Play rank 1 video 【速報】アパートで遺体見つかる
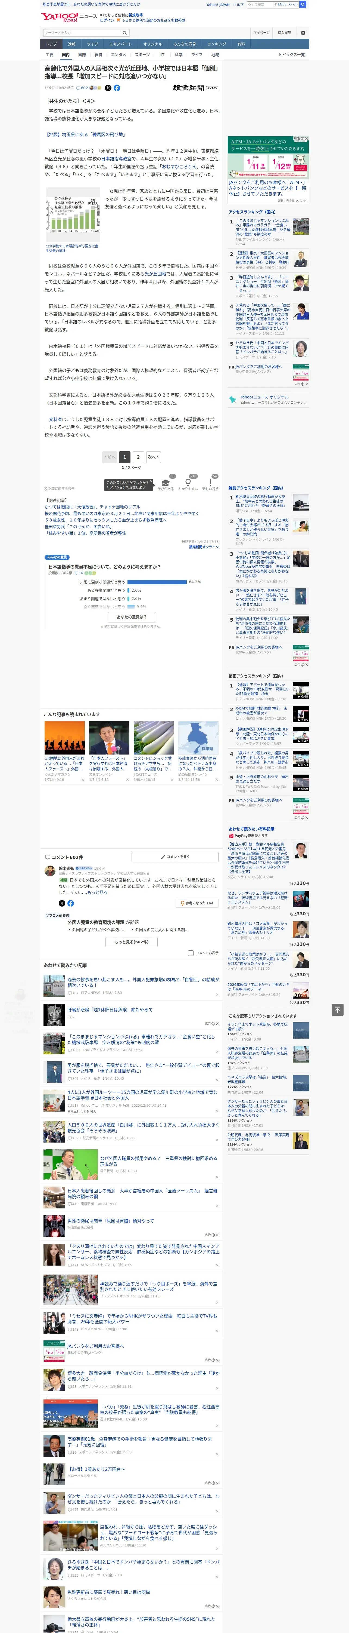The width and height of the screenshot is (349, 1633). [301, 690]
